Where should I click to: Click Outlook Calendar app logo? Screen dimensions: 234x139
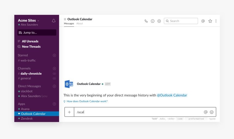pos(69,84)
